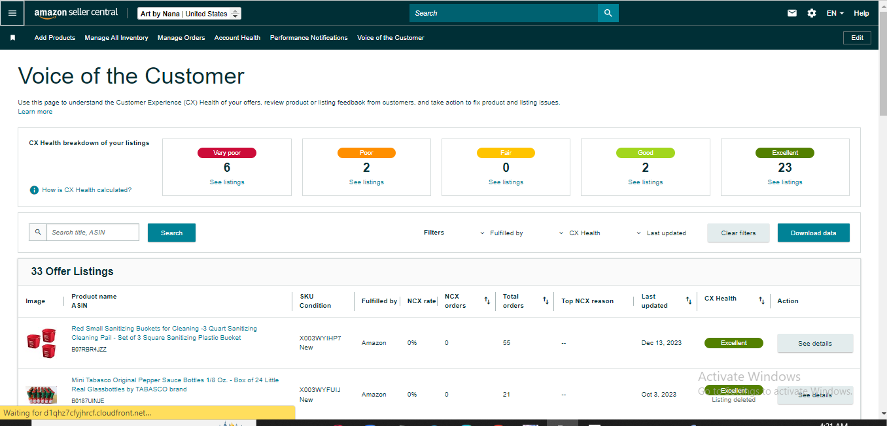This screenshot has height=426, width=887.
Task: Click the Poor orange badge
Action: 366,153
